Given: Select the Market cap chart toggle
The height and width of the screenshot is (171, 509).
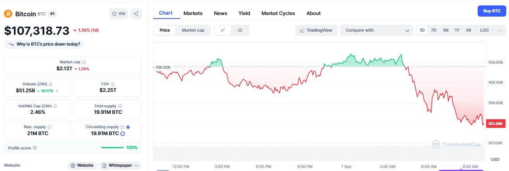Looking at the screenshot, I should tap(193, 30).
